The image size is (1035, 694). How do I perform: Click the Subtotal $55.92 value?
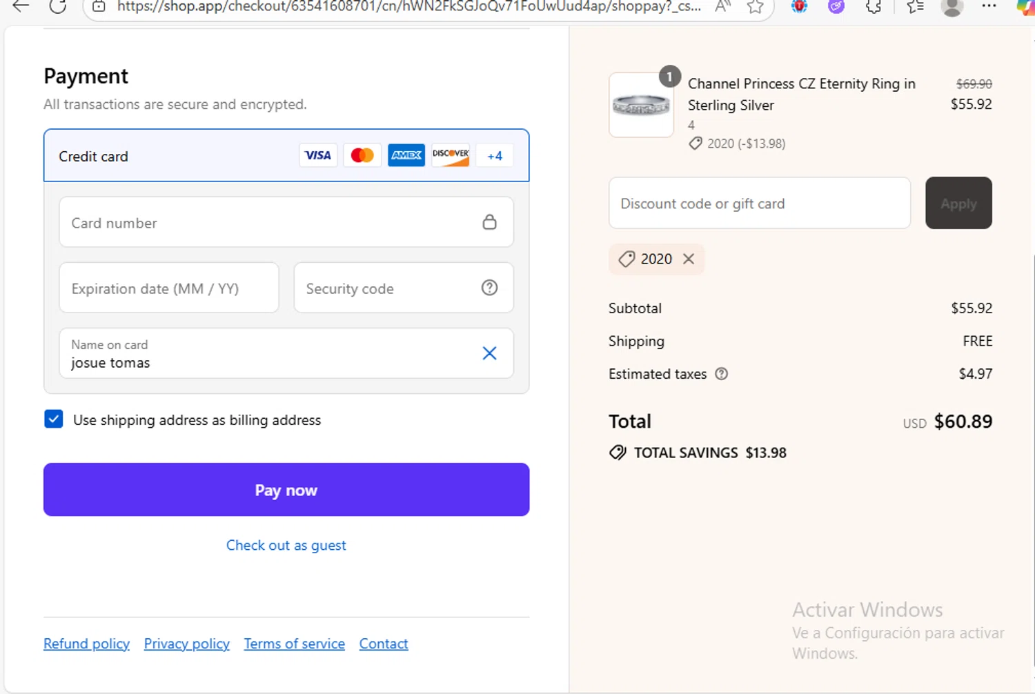coord(972,308)
